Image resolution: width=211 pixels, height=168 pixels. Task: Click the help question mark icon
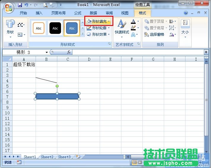tap(186, 13)
